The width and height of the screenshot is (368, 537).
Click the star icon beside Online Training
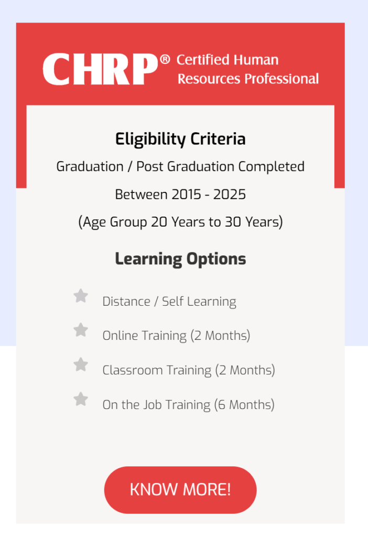pyautogui.click(x=81, y=330)
